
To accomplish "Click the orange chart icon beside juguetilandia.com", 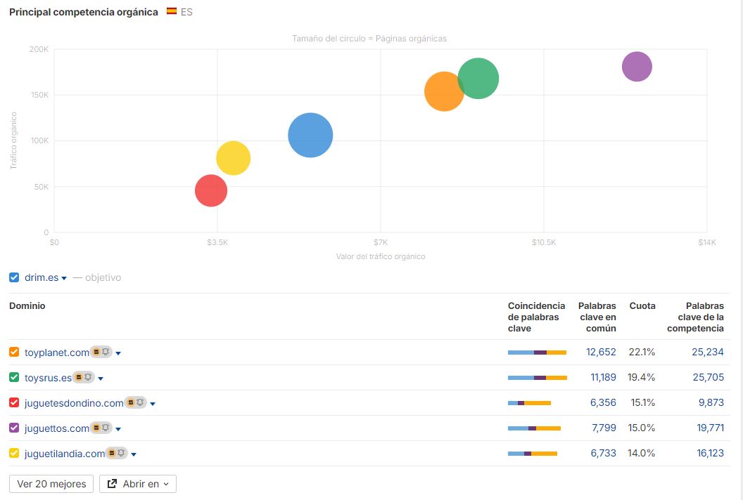I will tap(112, 454).
